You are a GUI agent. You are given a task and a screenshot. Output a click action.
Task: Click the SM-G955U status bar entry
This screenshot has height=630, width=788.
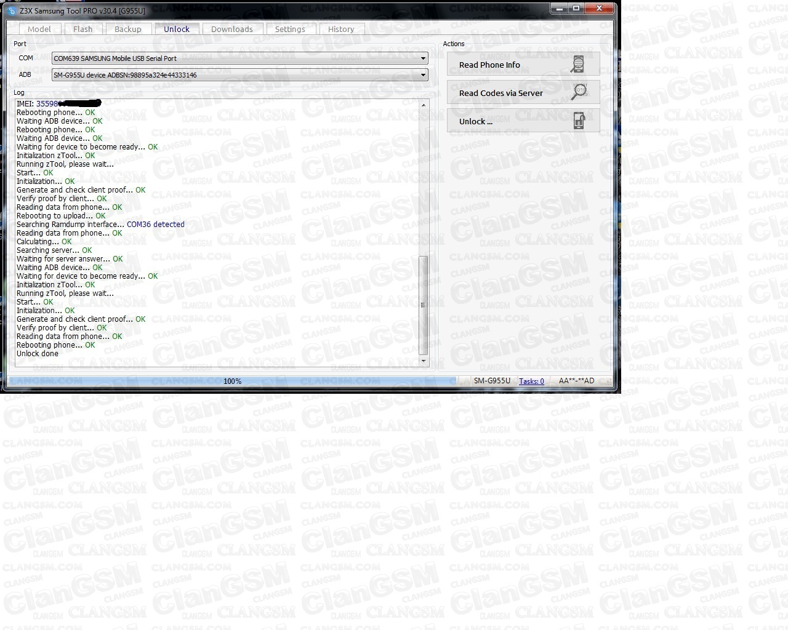(492, 381)
